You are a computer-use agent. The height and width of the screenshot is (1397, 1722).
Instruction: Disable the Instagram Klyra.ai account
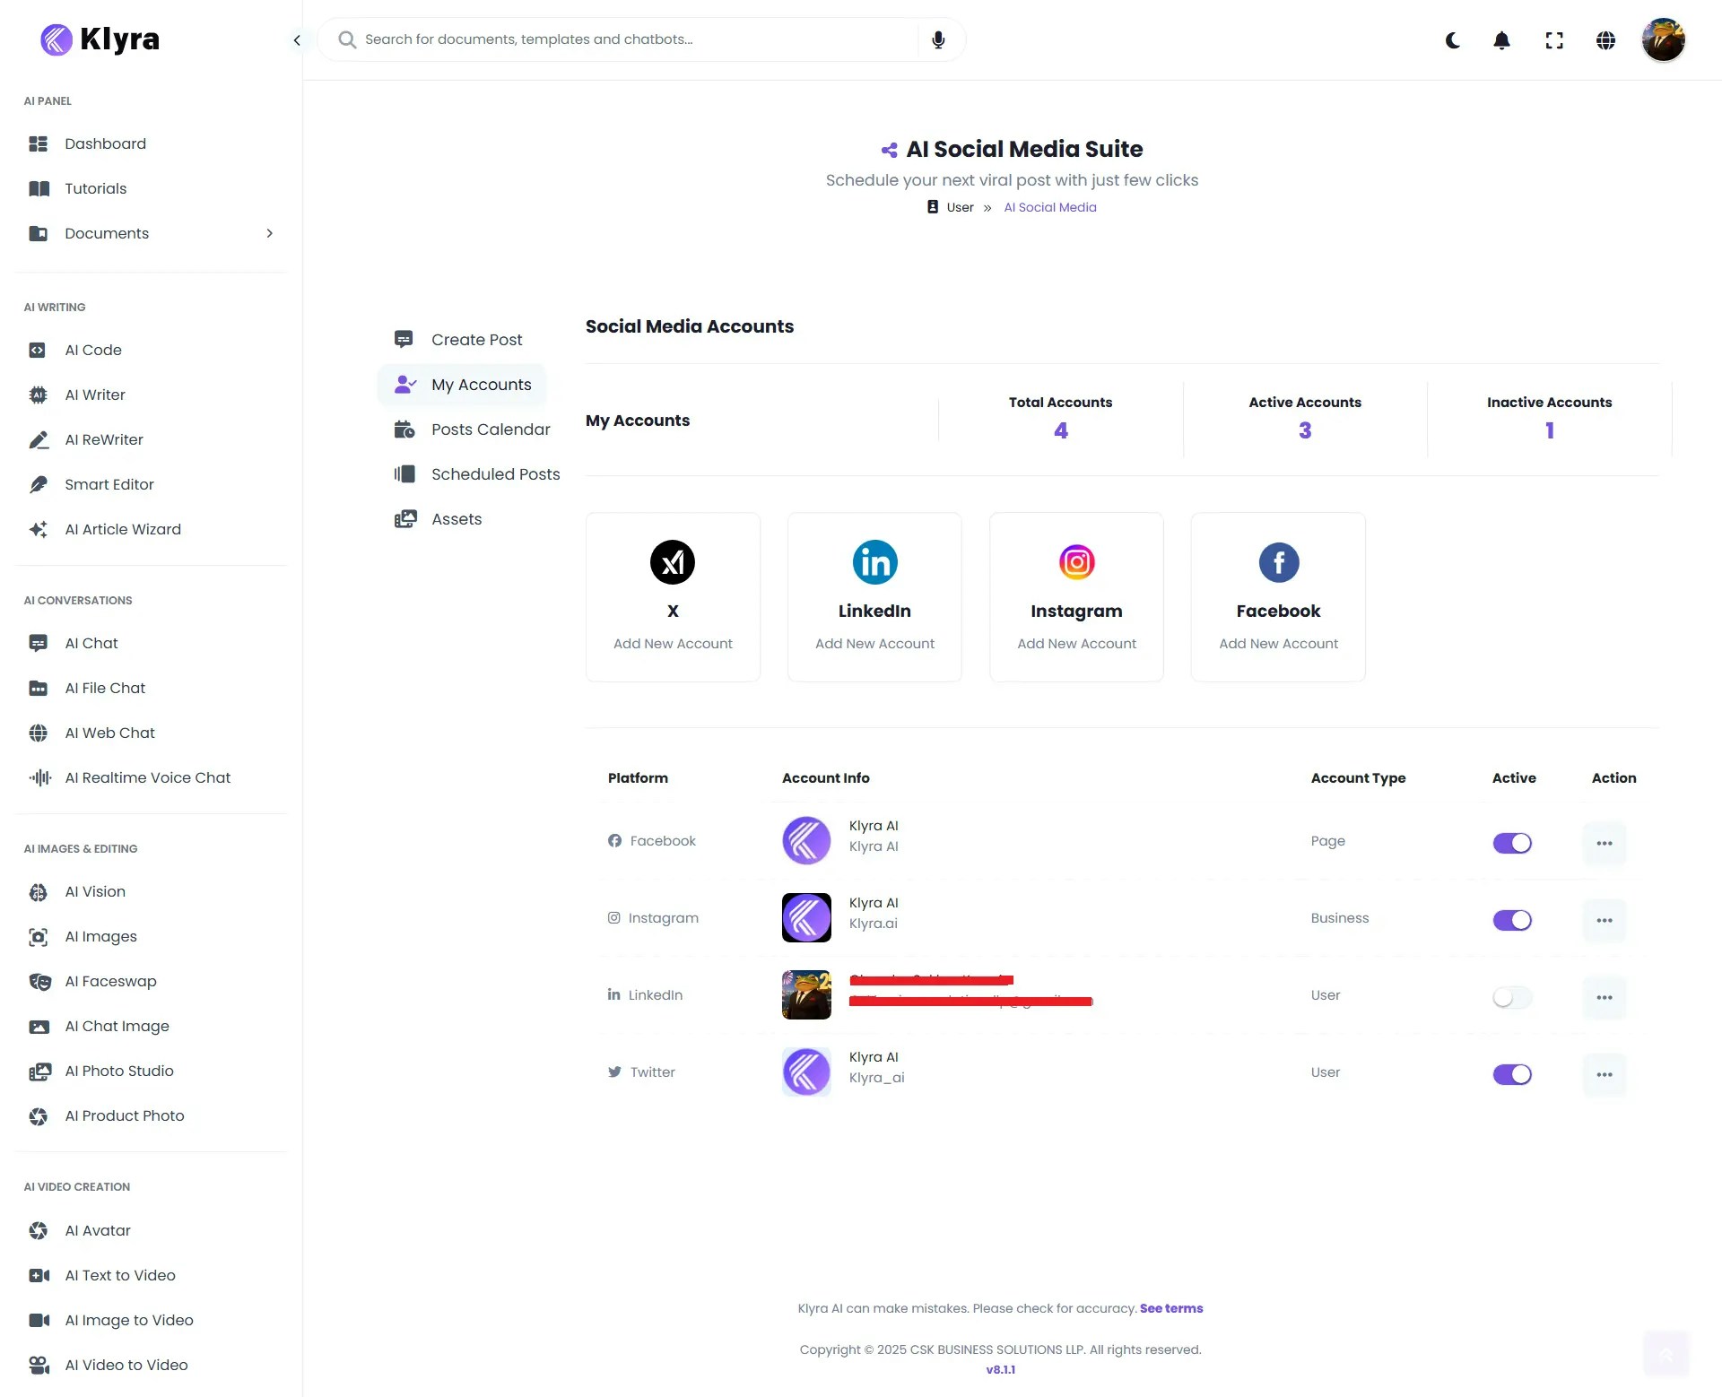[1512, 919]
